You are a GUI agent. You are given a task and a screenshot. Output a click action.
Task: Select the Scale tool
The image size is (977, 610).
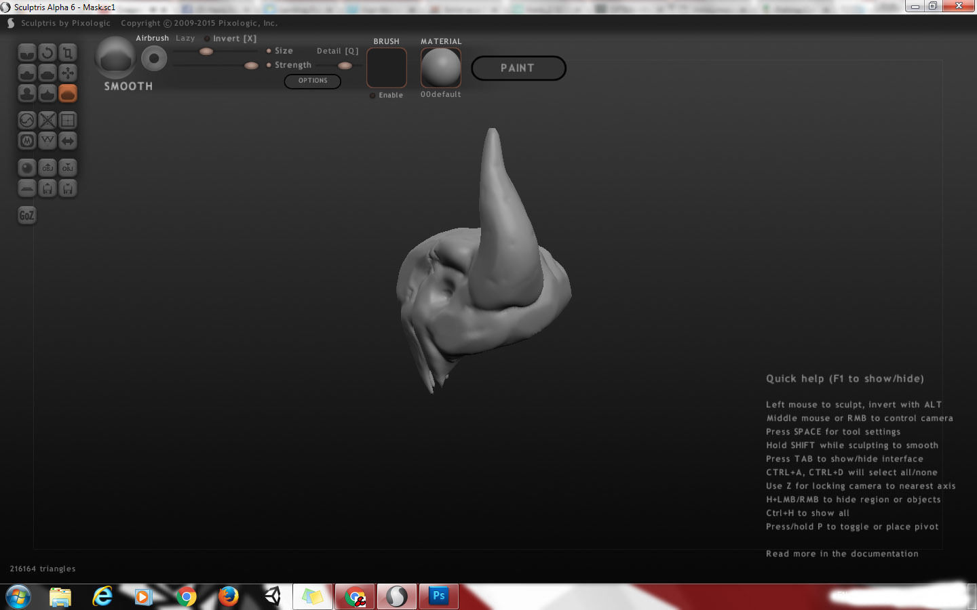[x=68, y=52]
